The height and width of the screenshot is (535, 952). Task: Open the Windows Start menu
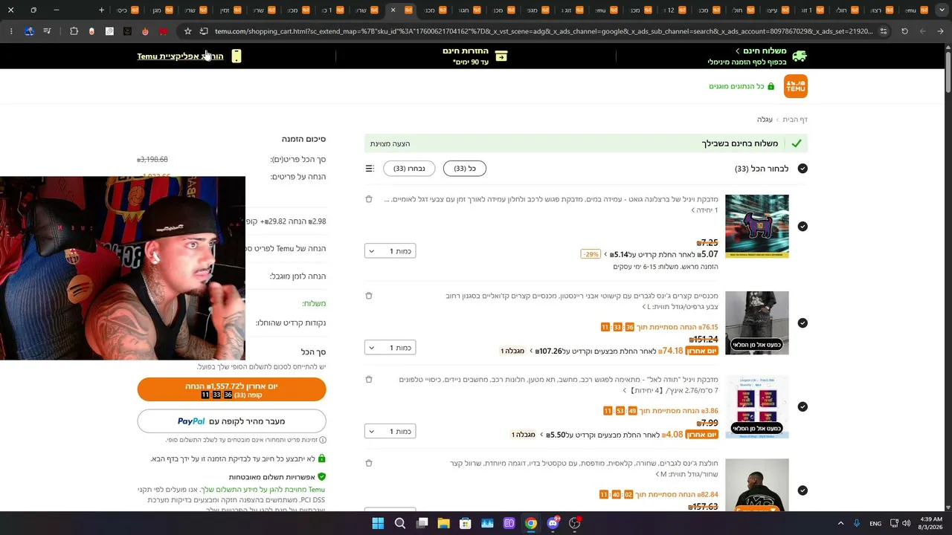click(378, 523)
